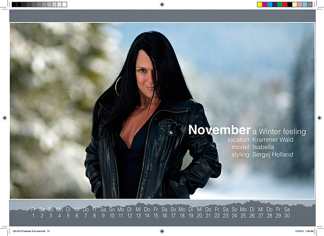Click the "Mo" label above date 4
This screenshot has height=236, width=324.
[x=59, y=209]
